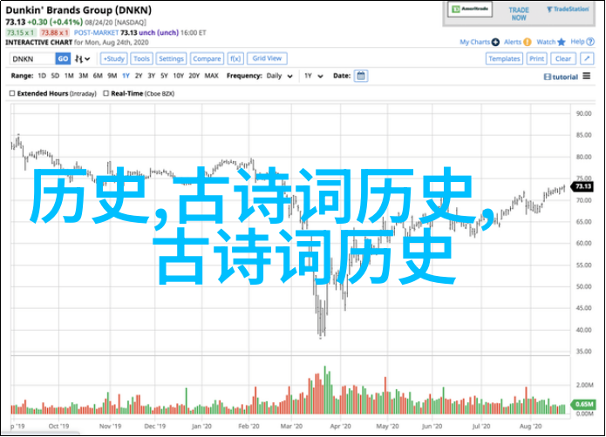Click the 73.13 current price label
The image size is (606, 437).
click(x=583, y=186)
